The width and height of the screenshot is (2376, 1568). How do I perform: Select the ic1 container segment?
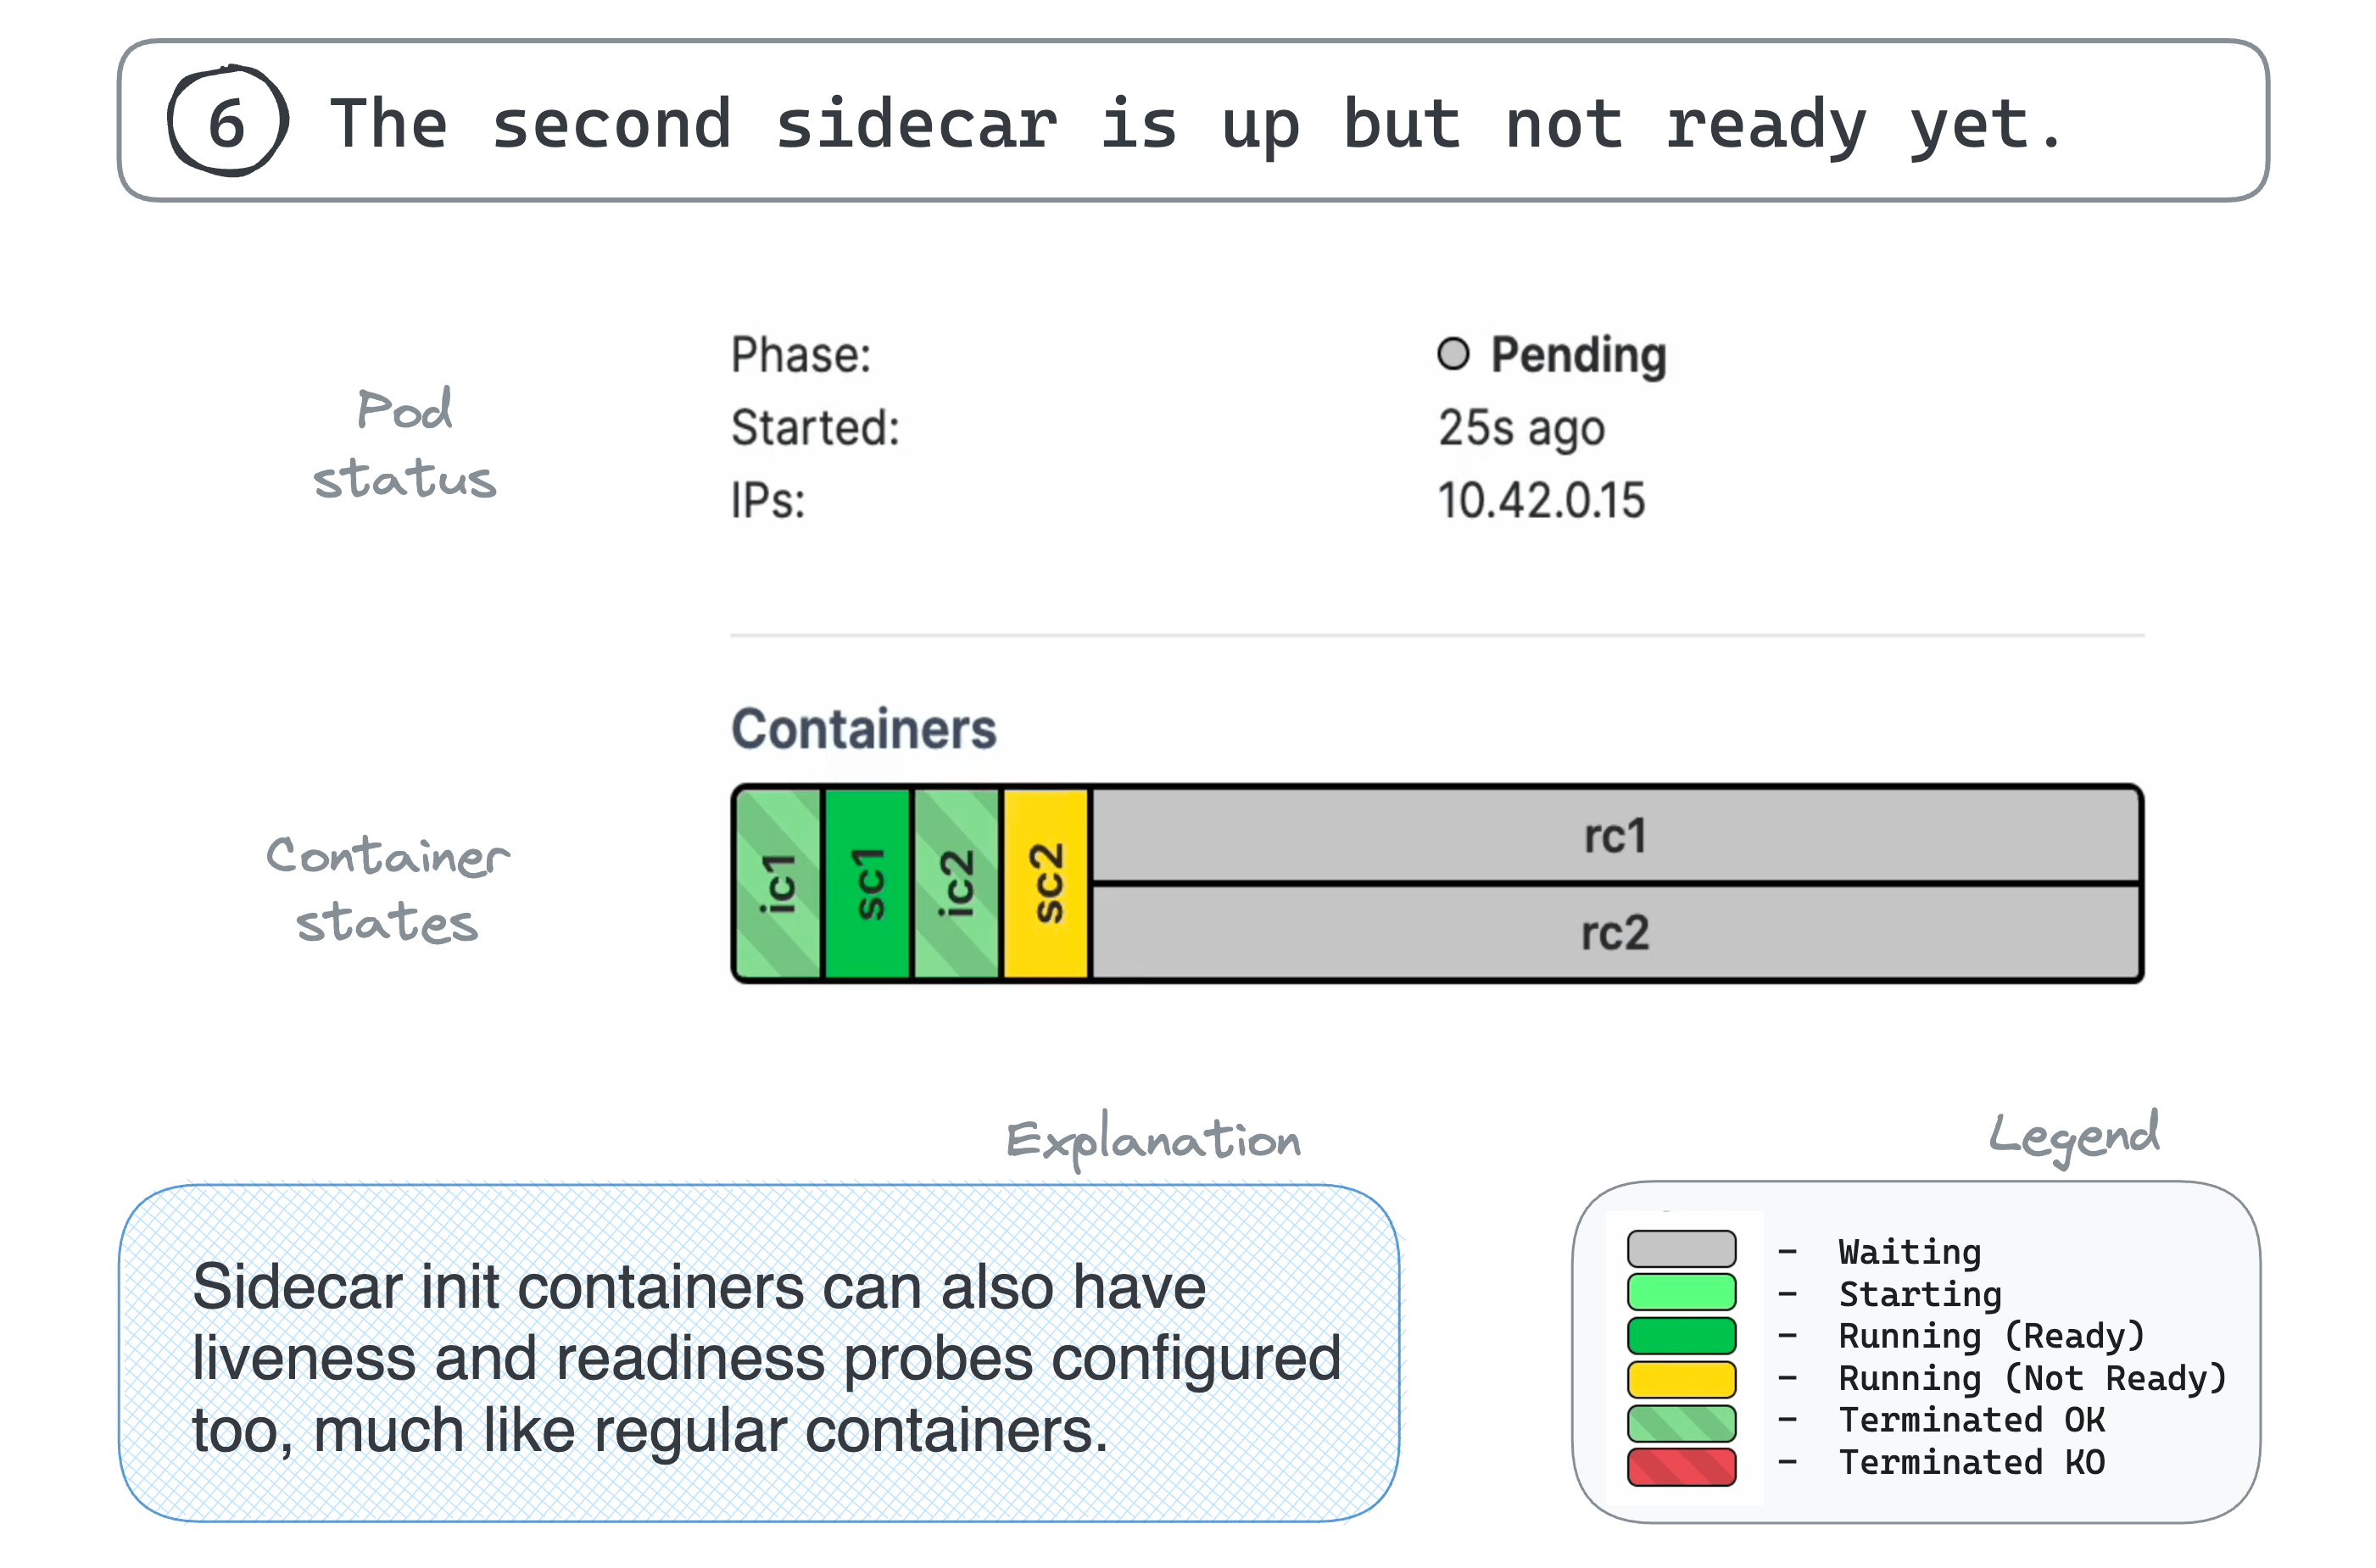778,884
